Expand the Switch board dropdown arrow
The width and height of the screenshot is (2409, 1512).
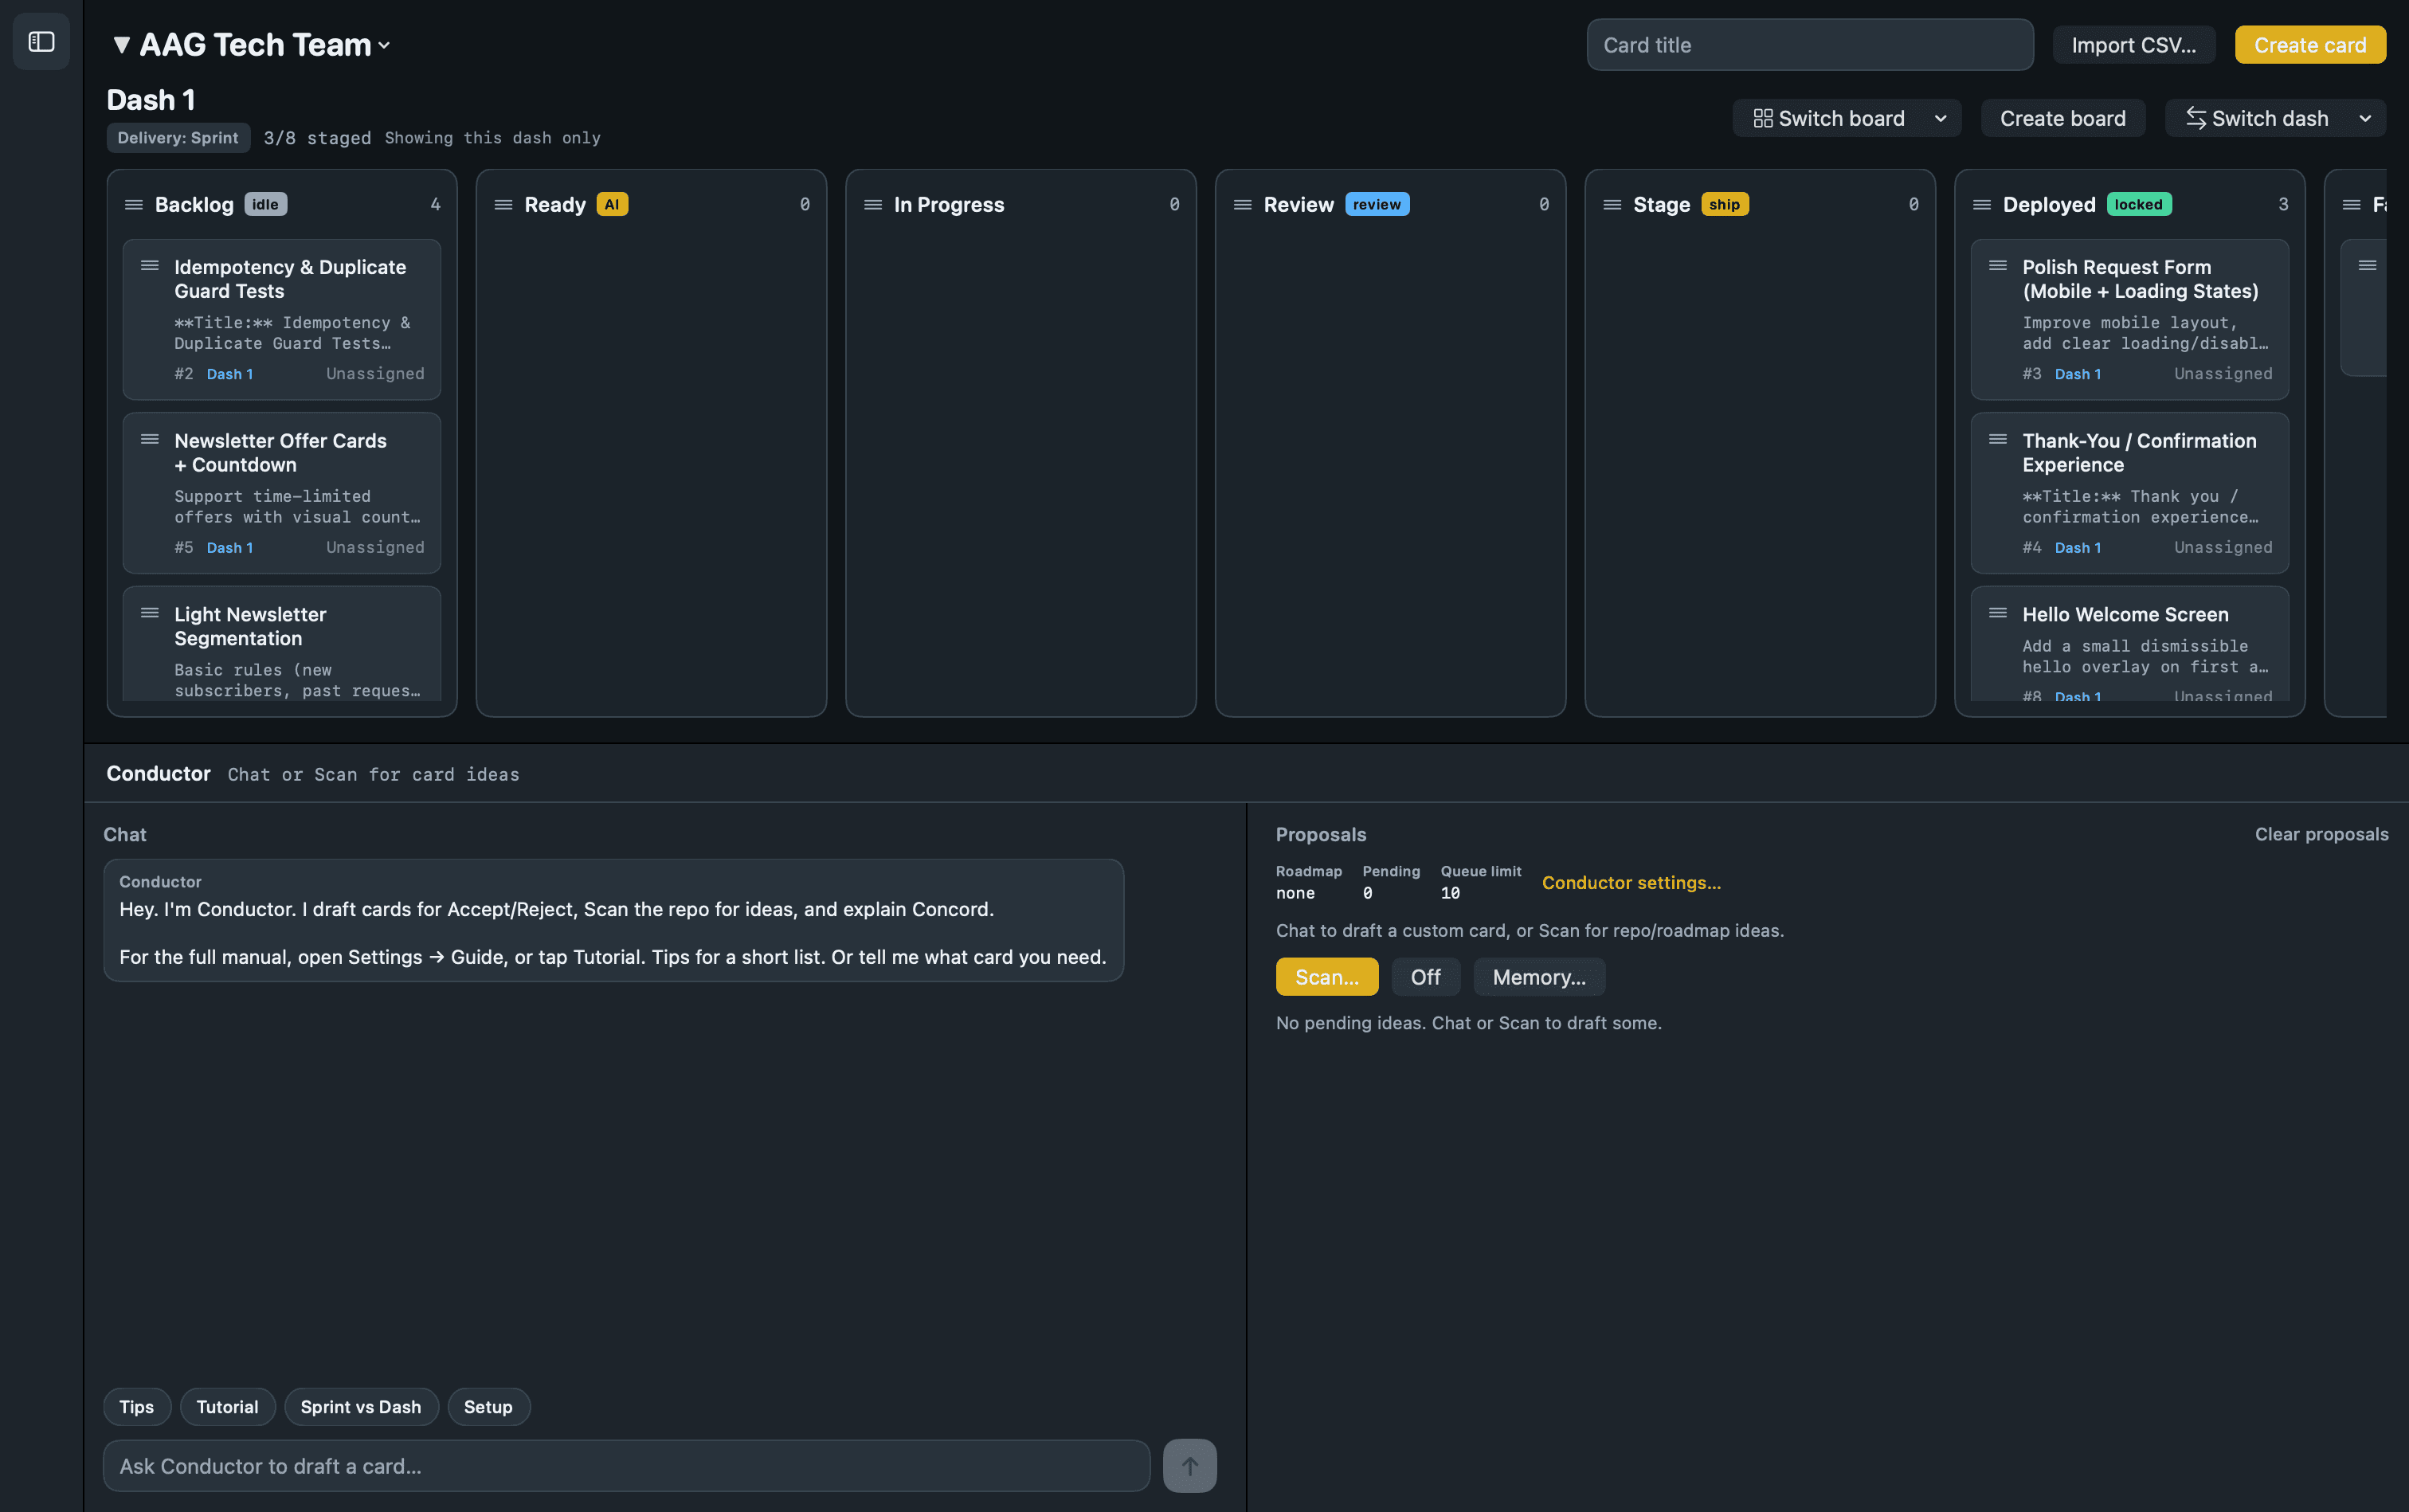tap(1941, 119)
